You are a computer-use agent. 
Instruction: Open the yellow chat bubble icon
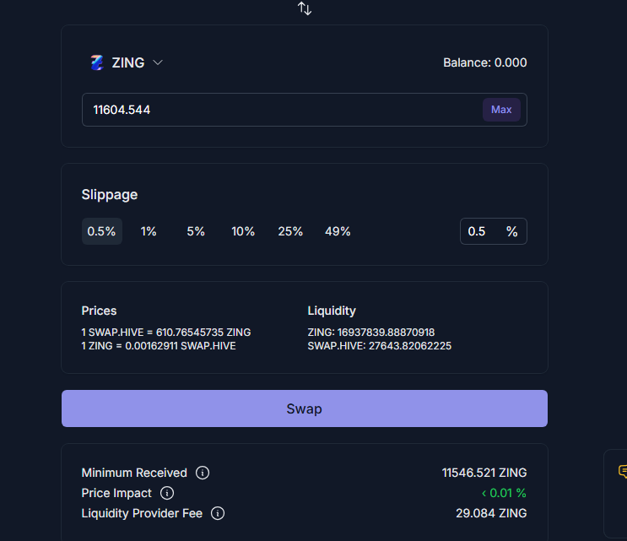[x=623, y=472]
